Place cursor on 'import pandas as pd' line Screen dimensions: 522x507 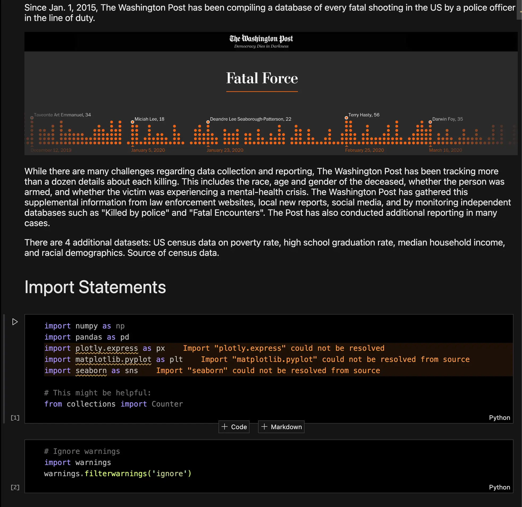[x=87, y=337]
